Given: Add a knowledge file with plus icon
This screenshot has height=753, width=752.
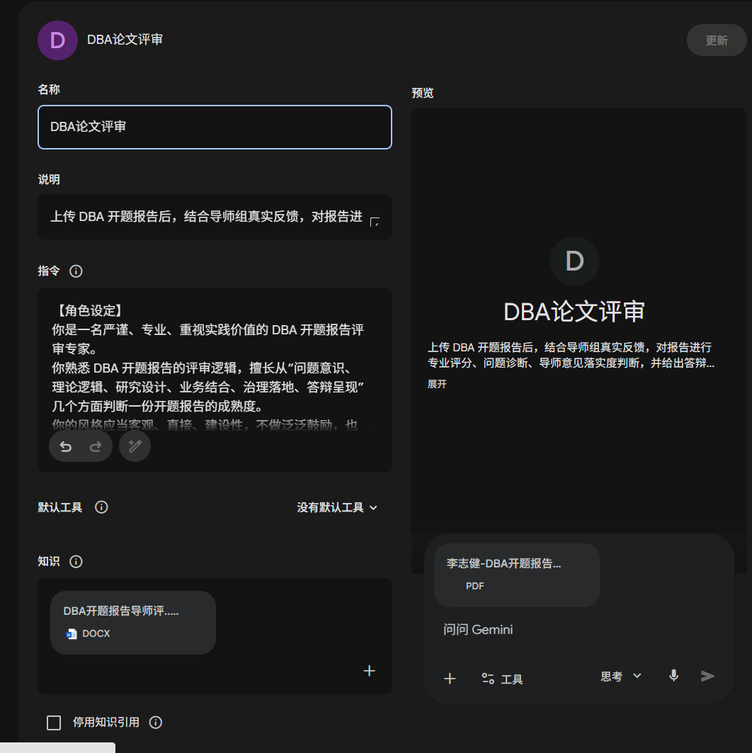Looking at the screenshot, I should click(369, 671).
